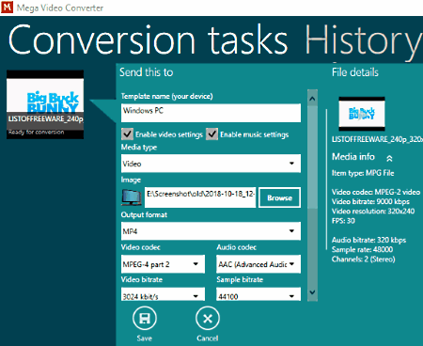Open the Sample bitrate 44100 dropdown

pos(258,295)
